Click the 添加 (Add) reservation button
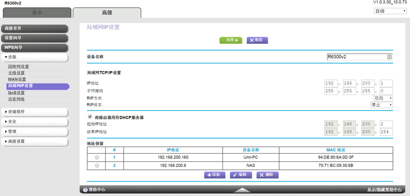410x196 pixels. click(215, 175)
